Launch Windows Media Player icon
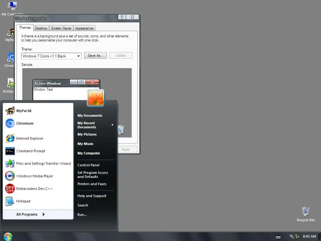Screen dimensions: 321x241 [x=10, y=176]
